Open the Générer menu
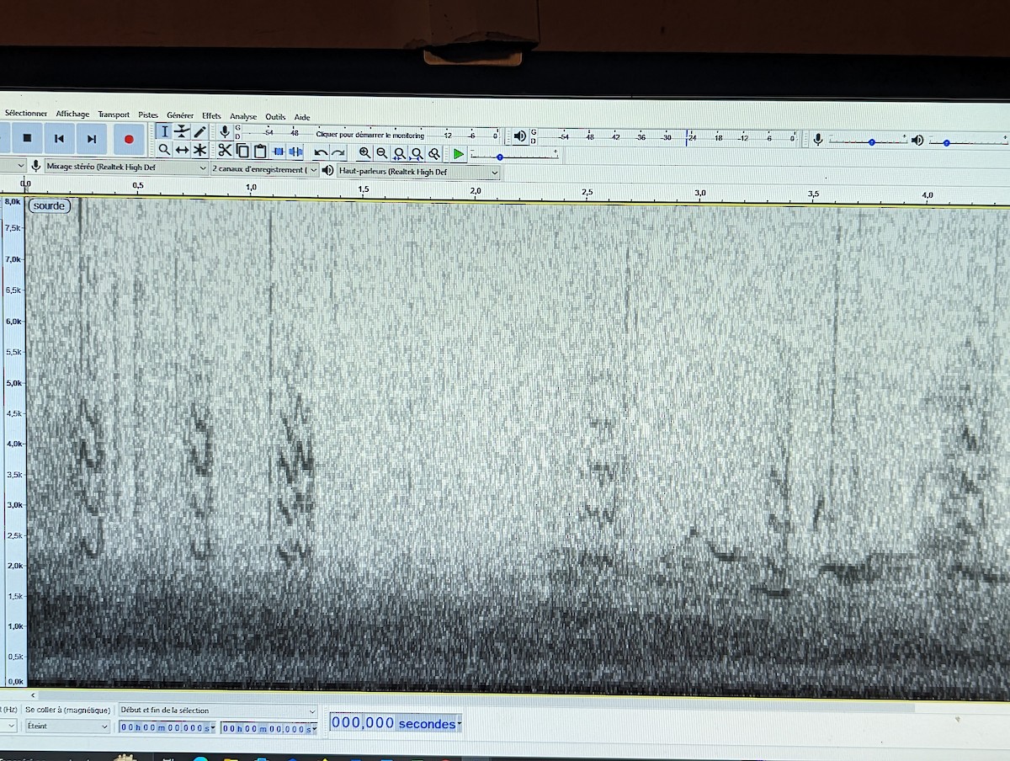 [179, 115]
